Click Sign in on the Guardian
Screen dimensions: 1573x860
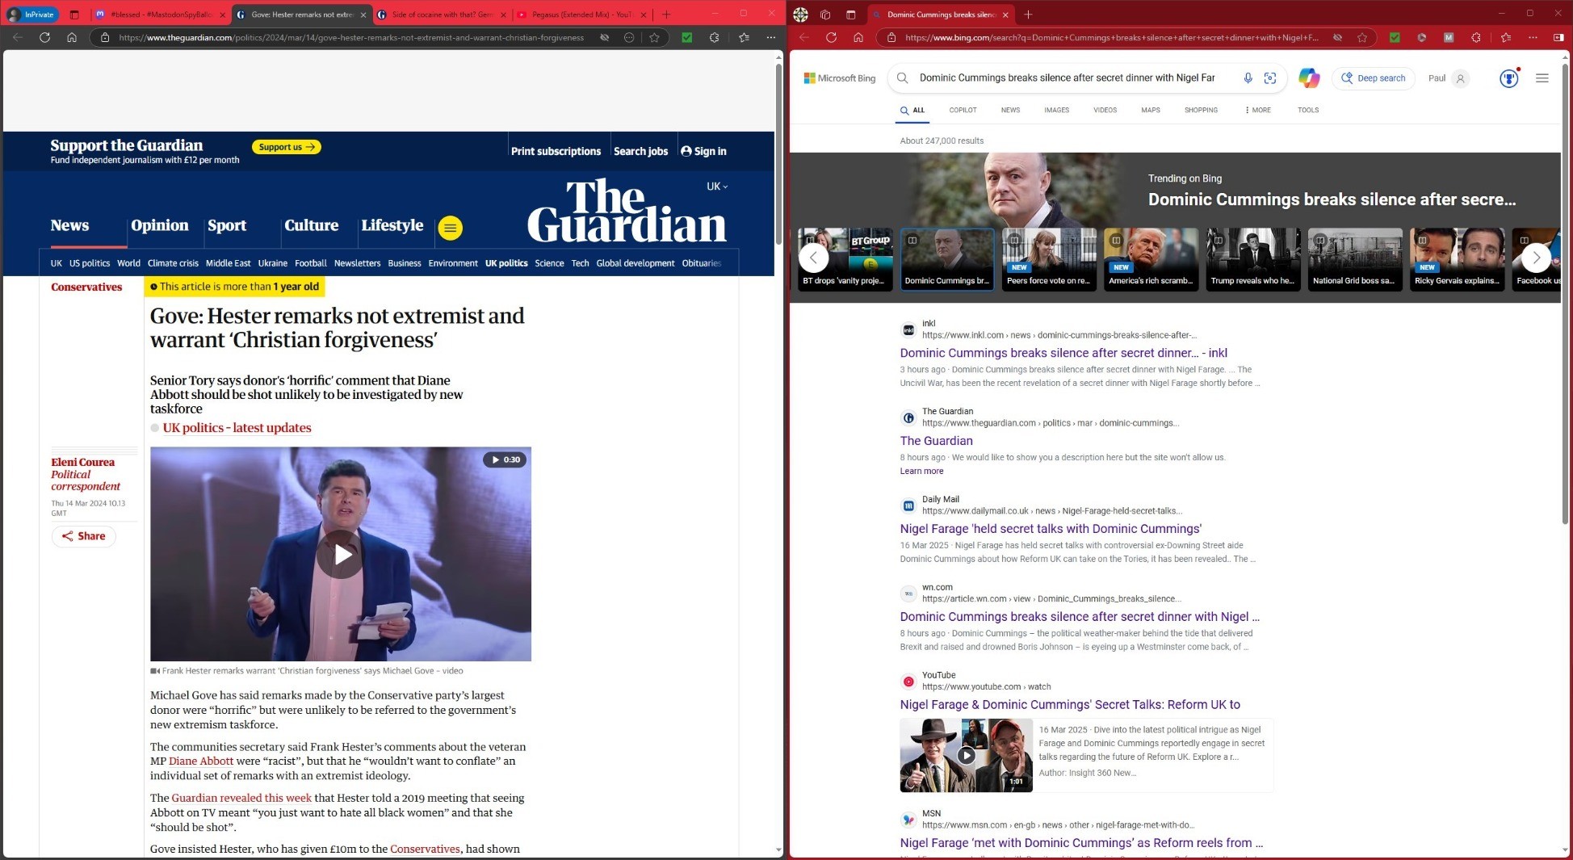[x=704, y=151]
